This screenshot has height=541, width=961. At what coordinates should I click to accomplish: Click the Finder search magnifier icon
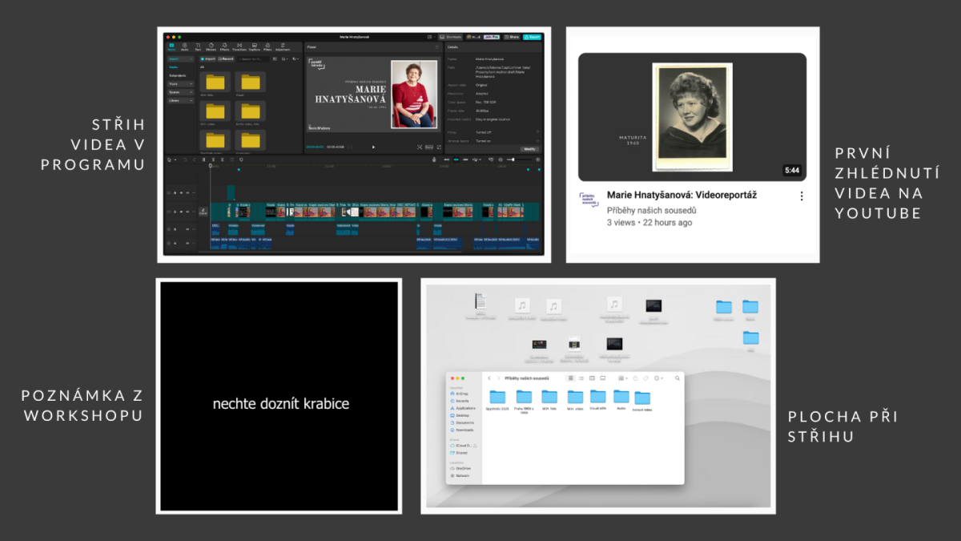tap(677, 377)
